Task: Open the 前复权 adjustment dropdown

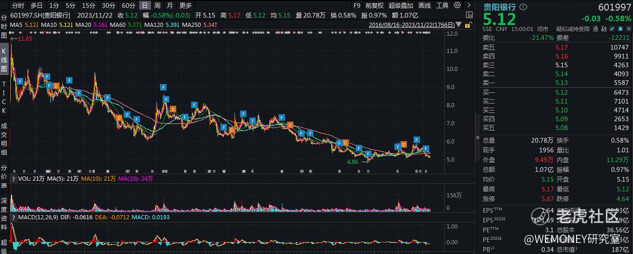Action: (375, 5)
